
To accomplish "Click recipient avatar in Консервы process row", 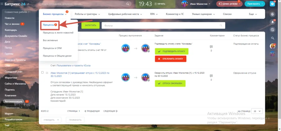I will point(145,48).
